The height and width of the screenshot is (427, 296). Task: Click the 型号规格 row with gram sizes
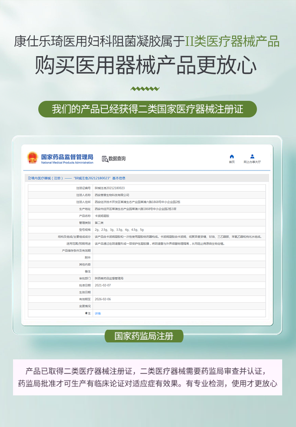pos(119,230)
